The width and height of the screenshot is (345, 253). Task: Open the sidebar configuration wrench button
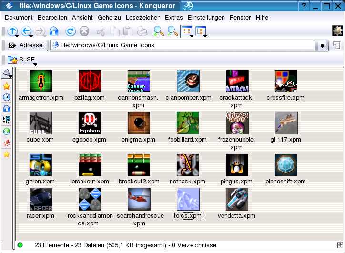7,73
